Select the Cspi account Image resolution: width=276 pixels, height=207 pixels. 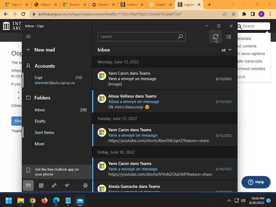click(57, 80)
